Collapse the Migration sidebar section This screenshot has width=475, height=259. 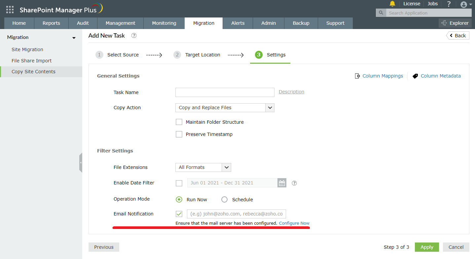tap(74, 38)
